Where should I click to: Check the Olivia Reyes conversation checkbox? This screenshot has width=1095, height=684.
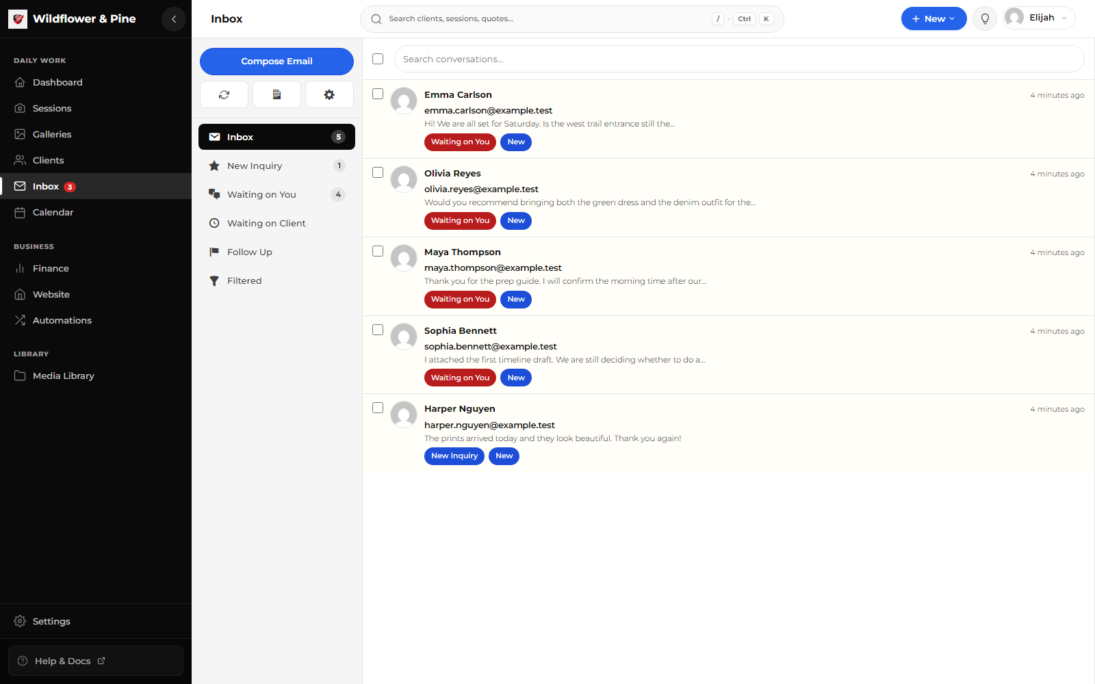click(378, 172)
